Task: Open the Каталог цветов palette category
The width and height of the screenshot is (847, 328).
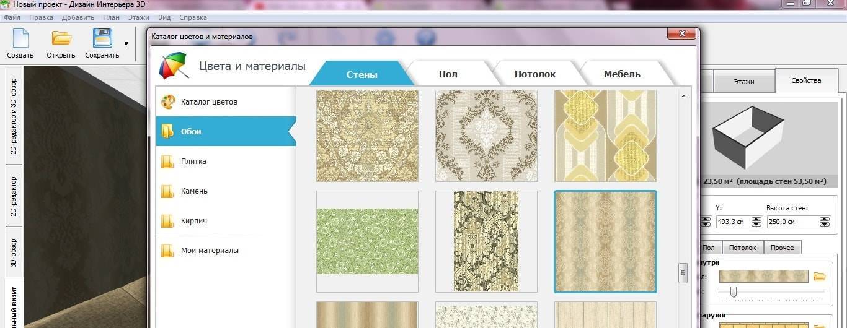Action: [x=208, y=101]
